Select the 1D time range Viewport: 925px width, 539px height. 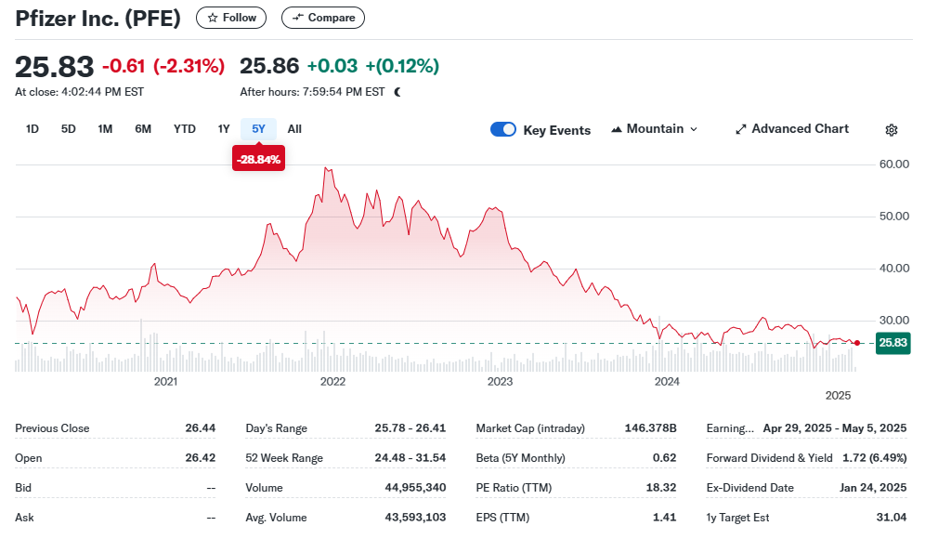tap(33, 129)
